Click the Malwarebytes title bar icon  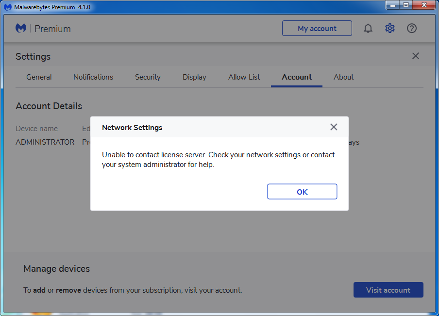(8, 7)
